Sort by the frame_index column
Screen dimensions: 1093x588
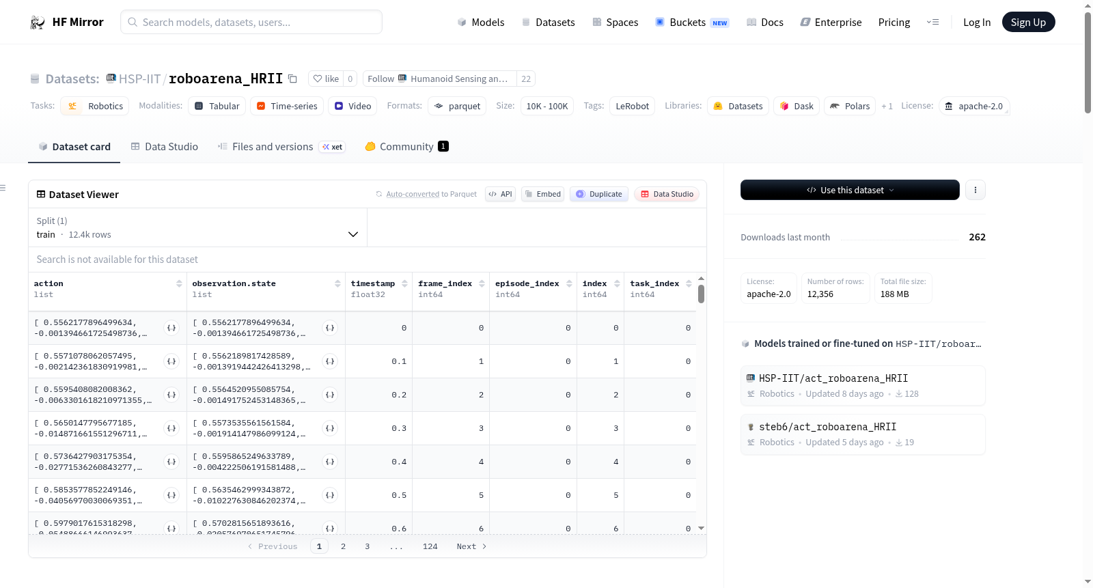click(482, 283)
